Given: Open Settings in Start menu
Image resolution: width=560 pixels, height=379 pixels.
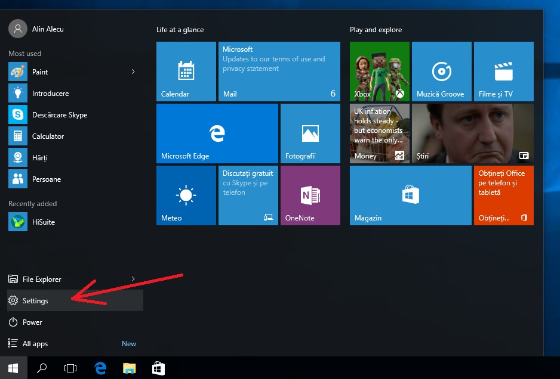Looking at the screenshot, I should point(75,300).
